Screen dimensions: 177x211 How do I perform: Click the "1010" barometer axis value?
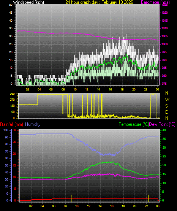tap(164, 28)
